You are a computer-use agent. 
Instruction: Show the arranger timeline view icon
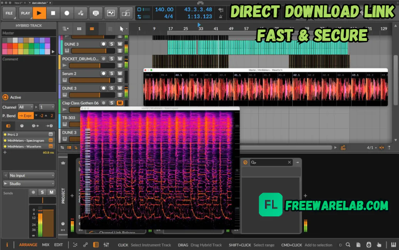[92, 29]
